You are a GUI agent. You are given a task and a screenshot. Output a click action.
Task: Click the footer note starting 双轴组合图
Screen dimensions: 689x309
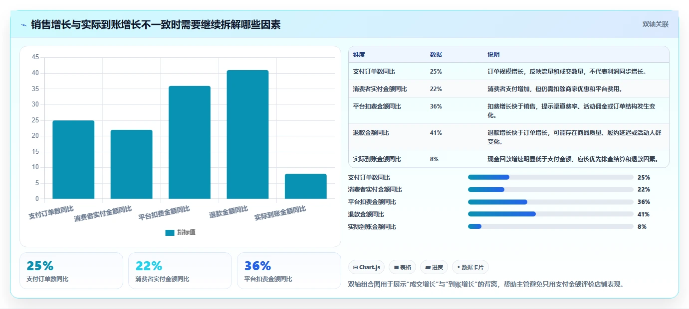coord(486,285)
